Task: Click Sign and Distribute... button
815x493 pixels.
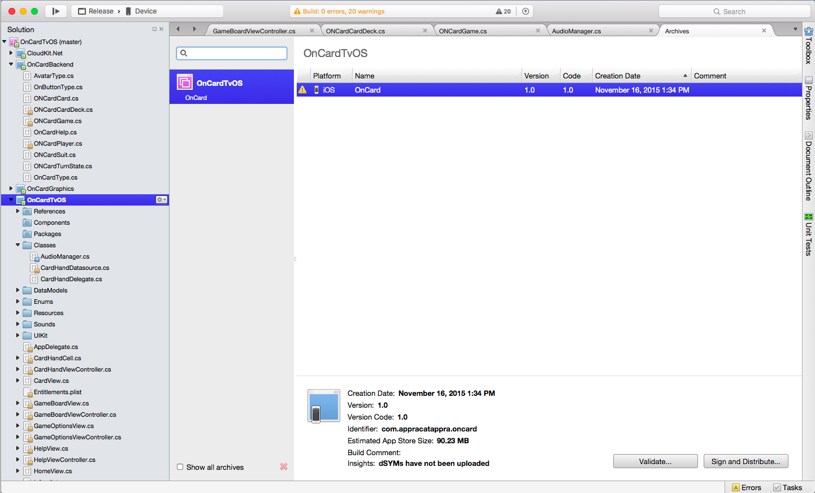Action: (x=746, y=461)
